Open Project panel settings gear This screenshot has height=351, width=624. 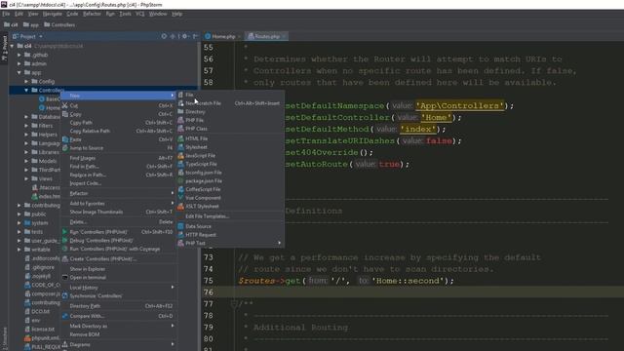(184, 36)
